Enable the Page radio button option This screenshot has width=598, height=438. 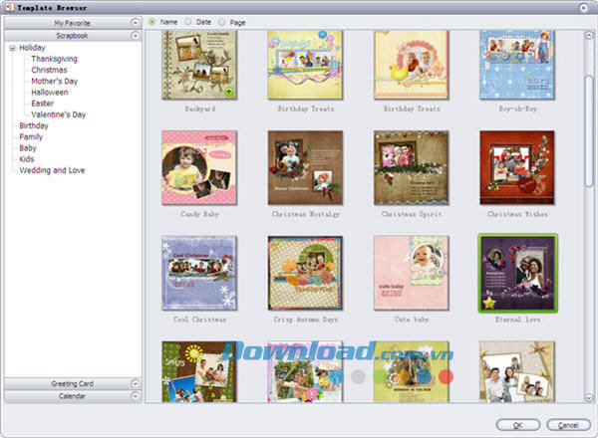(x=223, y=21)
